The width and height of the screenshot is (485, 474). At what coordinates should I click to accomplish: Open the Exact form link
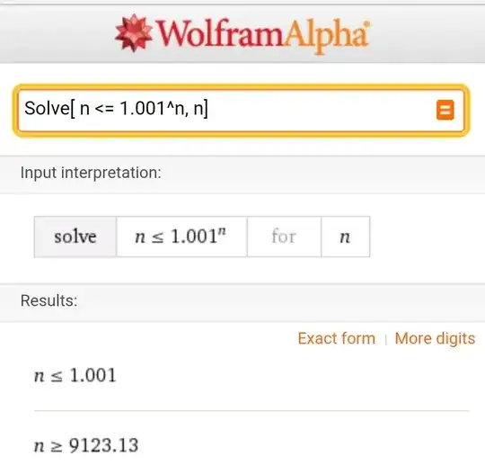coord(337,338)
